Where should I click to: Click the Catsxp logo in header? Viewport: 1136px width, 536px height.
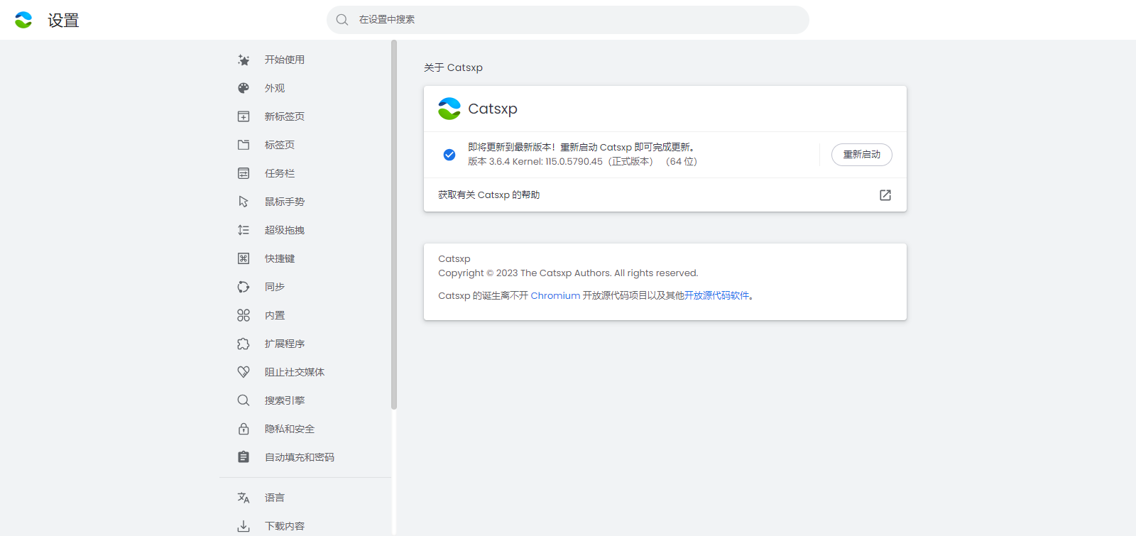coord(23,20)
